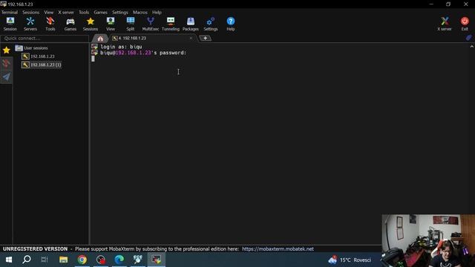Open the Terminal menu
Viewport: 475px width, 267px height.
(10, 13)
